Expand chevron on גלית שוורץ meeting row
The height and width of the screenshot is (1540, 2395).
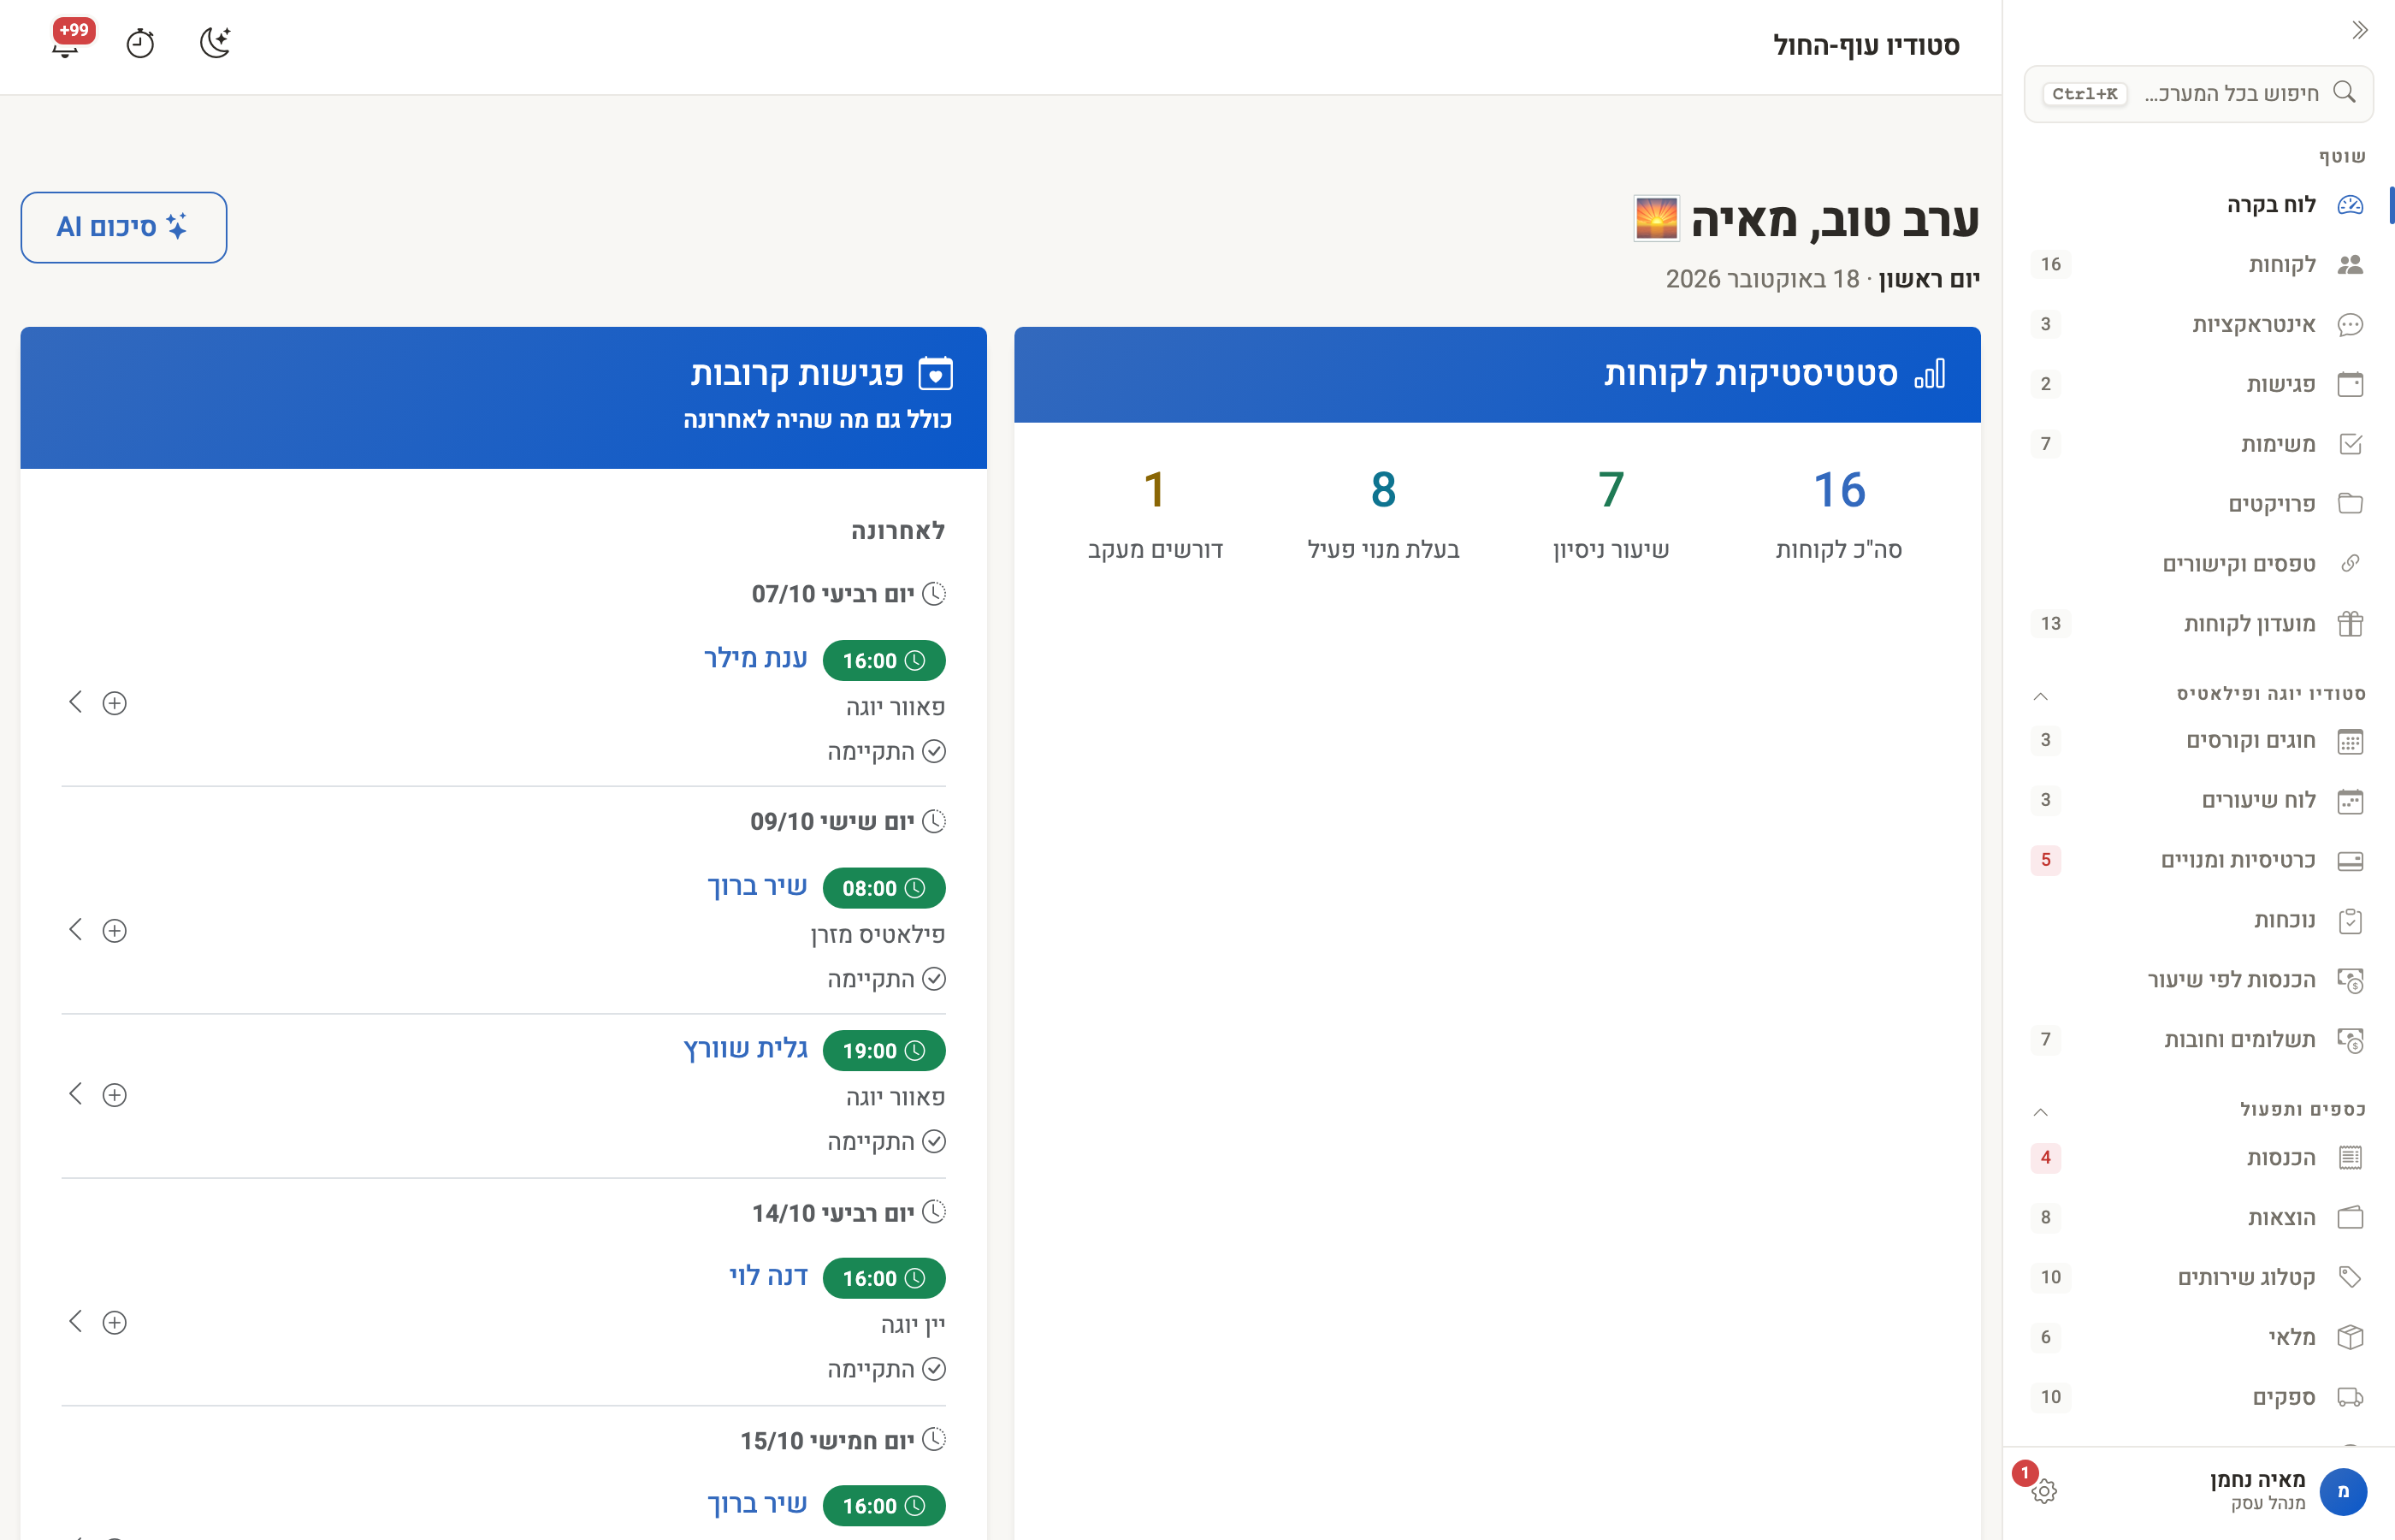tap(76, 1093)
